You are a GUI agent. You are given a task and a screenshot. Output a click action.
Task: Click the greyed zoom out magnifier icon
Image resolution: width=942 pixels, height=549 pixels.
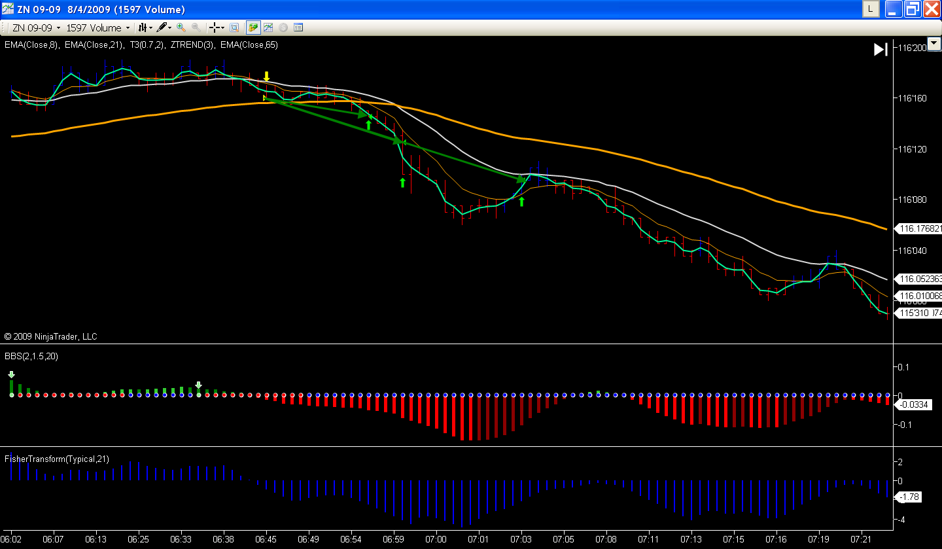[x=196, y=27]
